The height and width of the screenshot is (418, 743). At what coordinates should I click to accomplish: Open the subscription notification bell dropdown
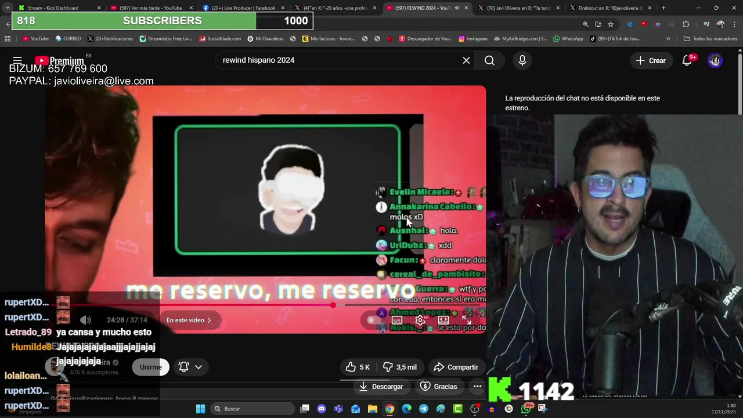pos(190,367)
